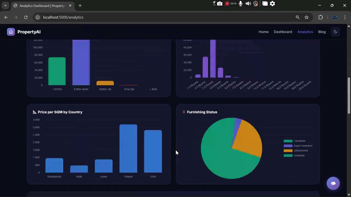Click the browser forward arrow
Viewport: 351px width, 197px height.
(16, 17)
